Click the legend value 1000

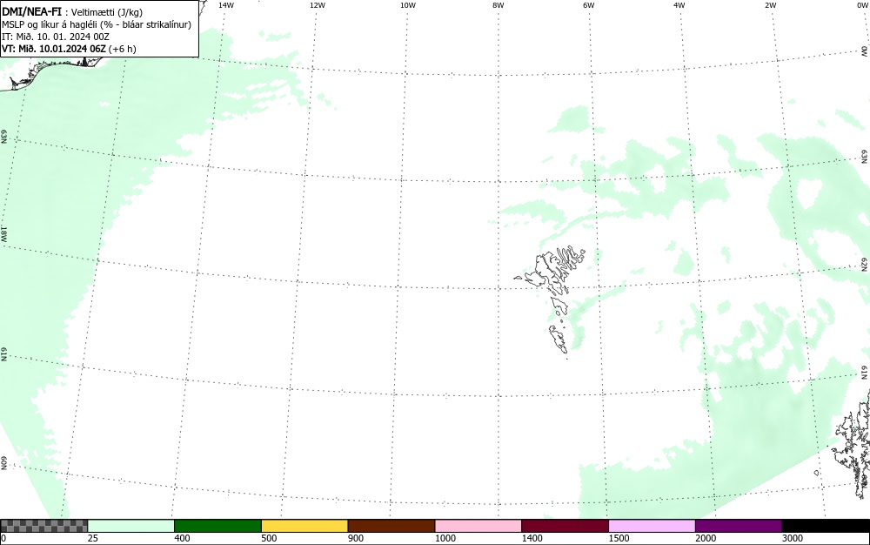click(445, 538)
